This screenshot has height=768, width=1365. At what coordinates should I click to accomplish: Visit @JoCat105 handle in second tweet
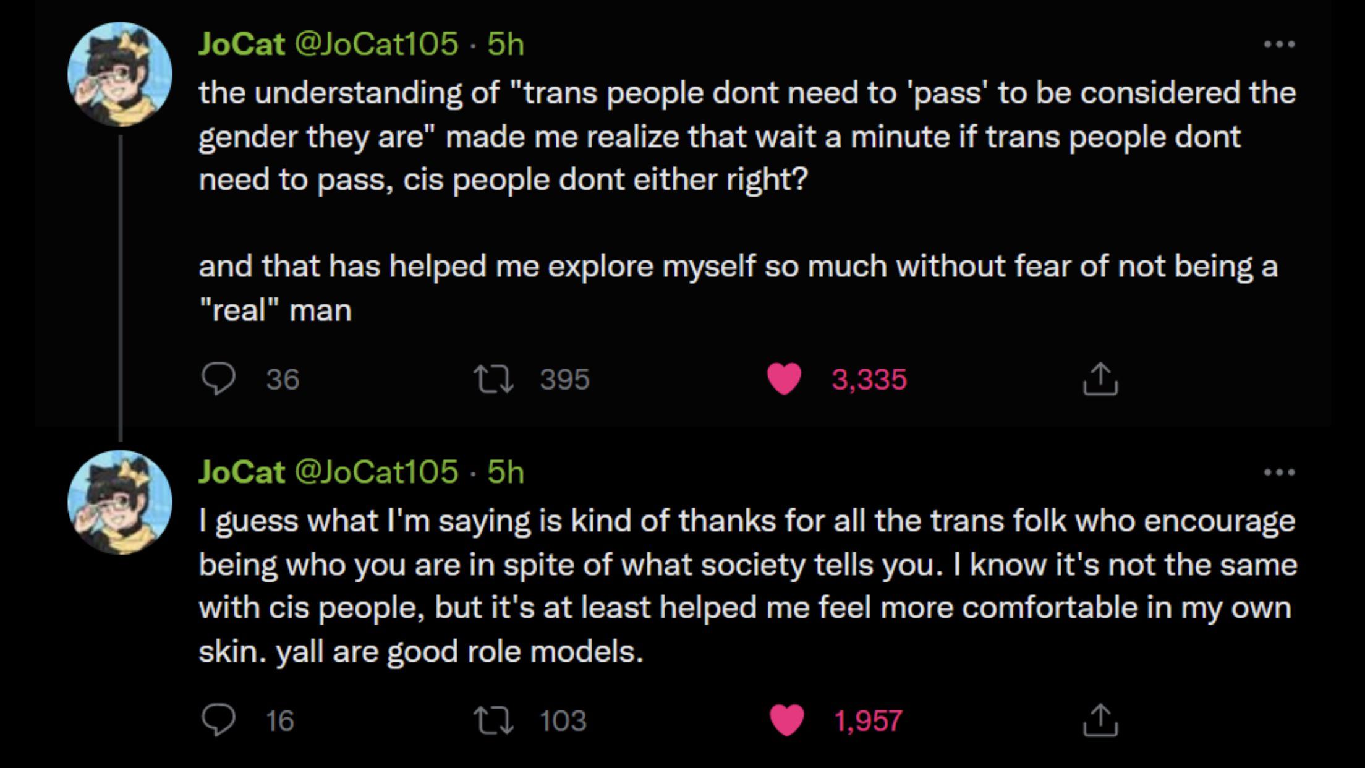point(376,472)
